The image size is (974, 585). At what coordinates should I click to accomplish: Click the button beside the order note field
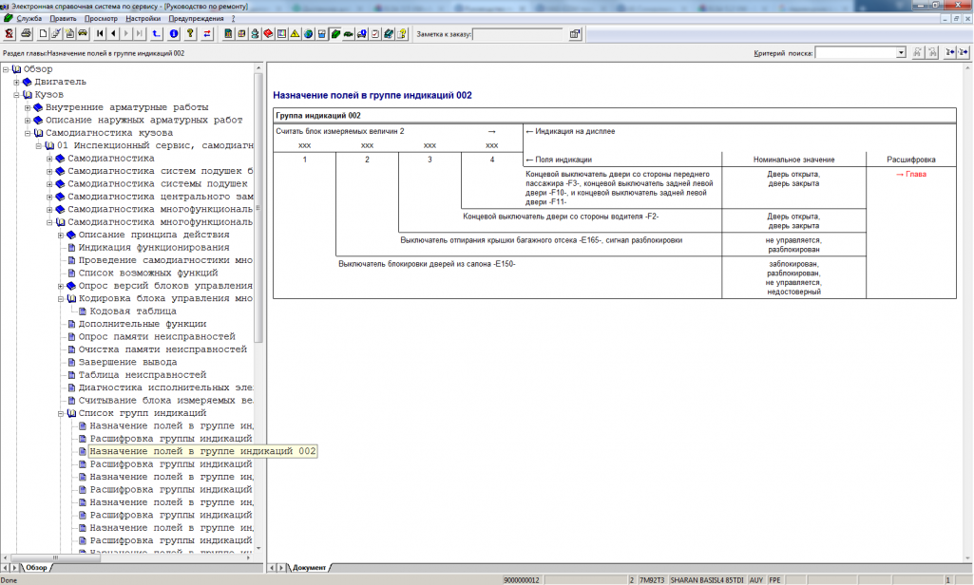pos(575,33)
